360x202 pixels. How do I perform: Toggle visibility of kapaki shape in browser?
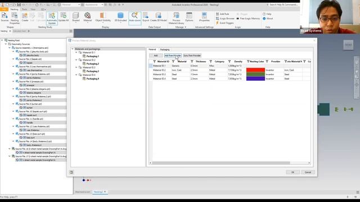click(x=21, y=63)
